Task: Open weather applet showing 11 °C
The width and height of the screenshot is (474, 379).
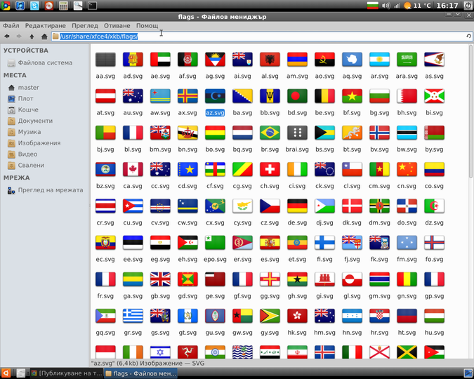Action: pos(417,6)
